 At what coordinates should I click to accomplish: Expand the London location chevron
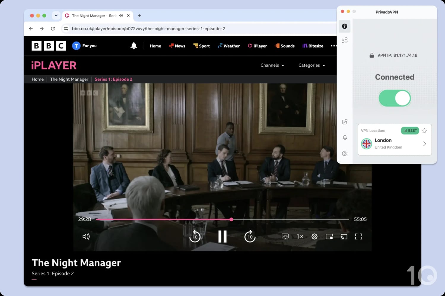tap(425, 144)
